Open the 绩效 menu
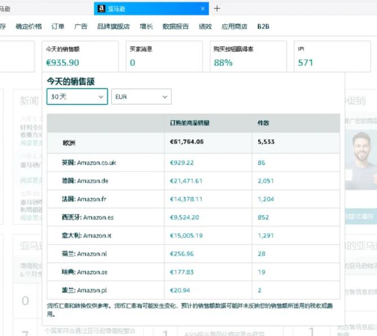Screen dimensions: 377x336 [205, 26]
